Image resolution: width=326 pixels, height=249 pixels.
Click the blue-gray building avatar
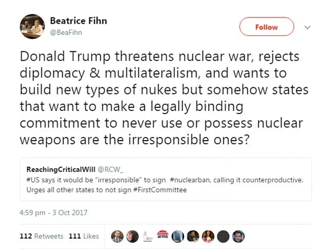[x=178, y=236]
